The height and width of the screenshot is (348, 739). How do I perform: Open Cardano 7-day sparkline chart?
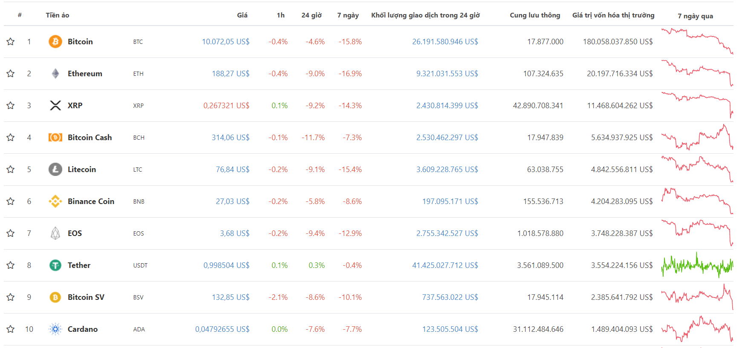697,328
